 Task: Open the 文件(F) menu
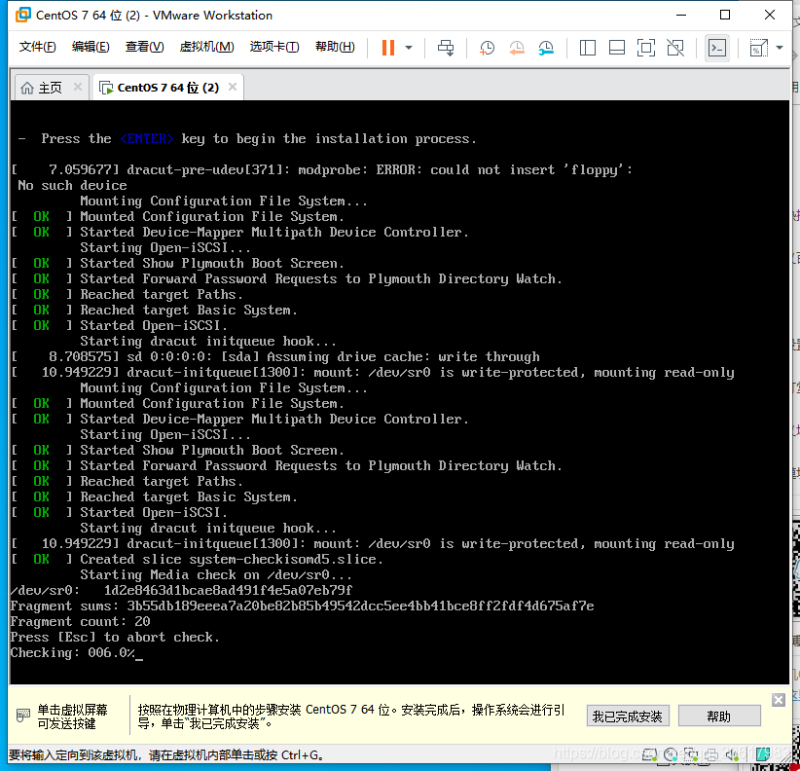coord(37,47)
